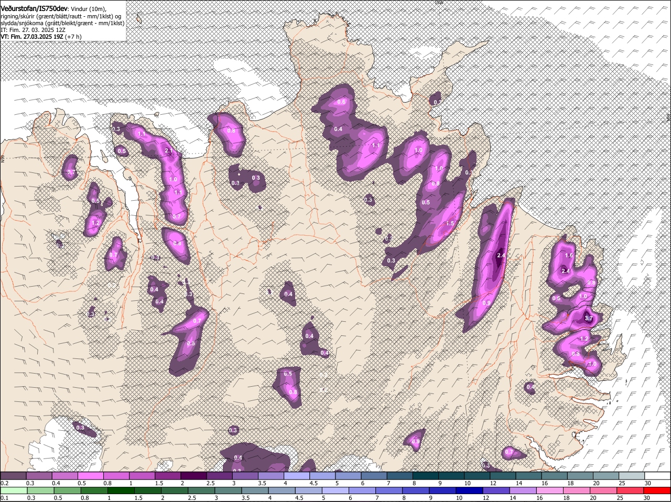Click the Veðurstofan/IS750dev title text

coord(34,8)
